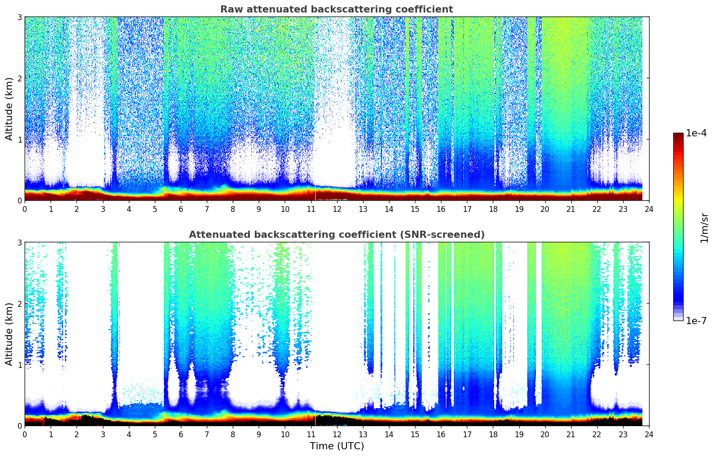Screen dimensions: 714x456
Task: Click the "1/m/sr" colorbar unit label
Action: [704, 228]
